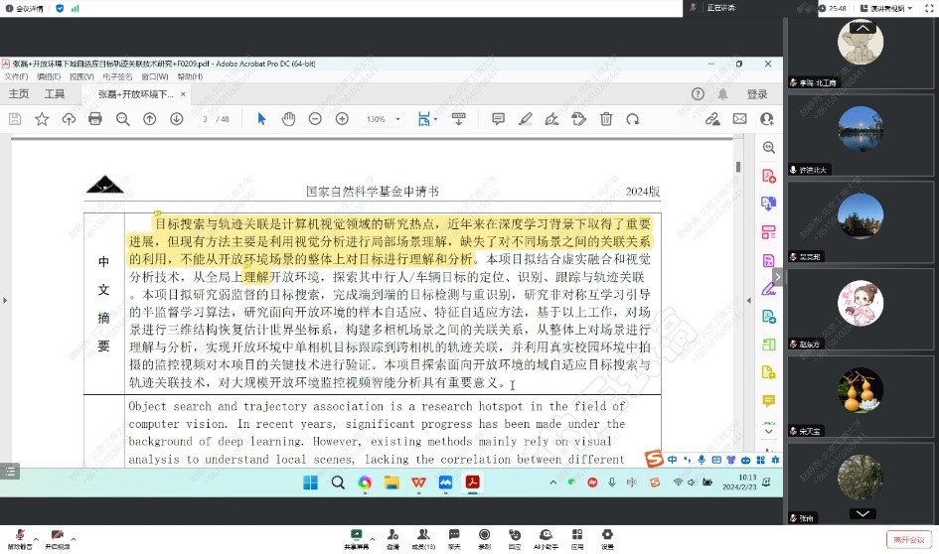Select the hand pan tool
This screenshot has width=939, height=554.
coord(288,119)
